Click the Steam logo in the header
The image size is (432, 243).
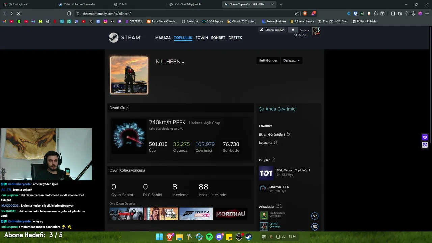point(125,37)
